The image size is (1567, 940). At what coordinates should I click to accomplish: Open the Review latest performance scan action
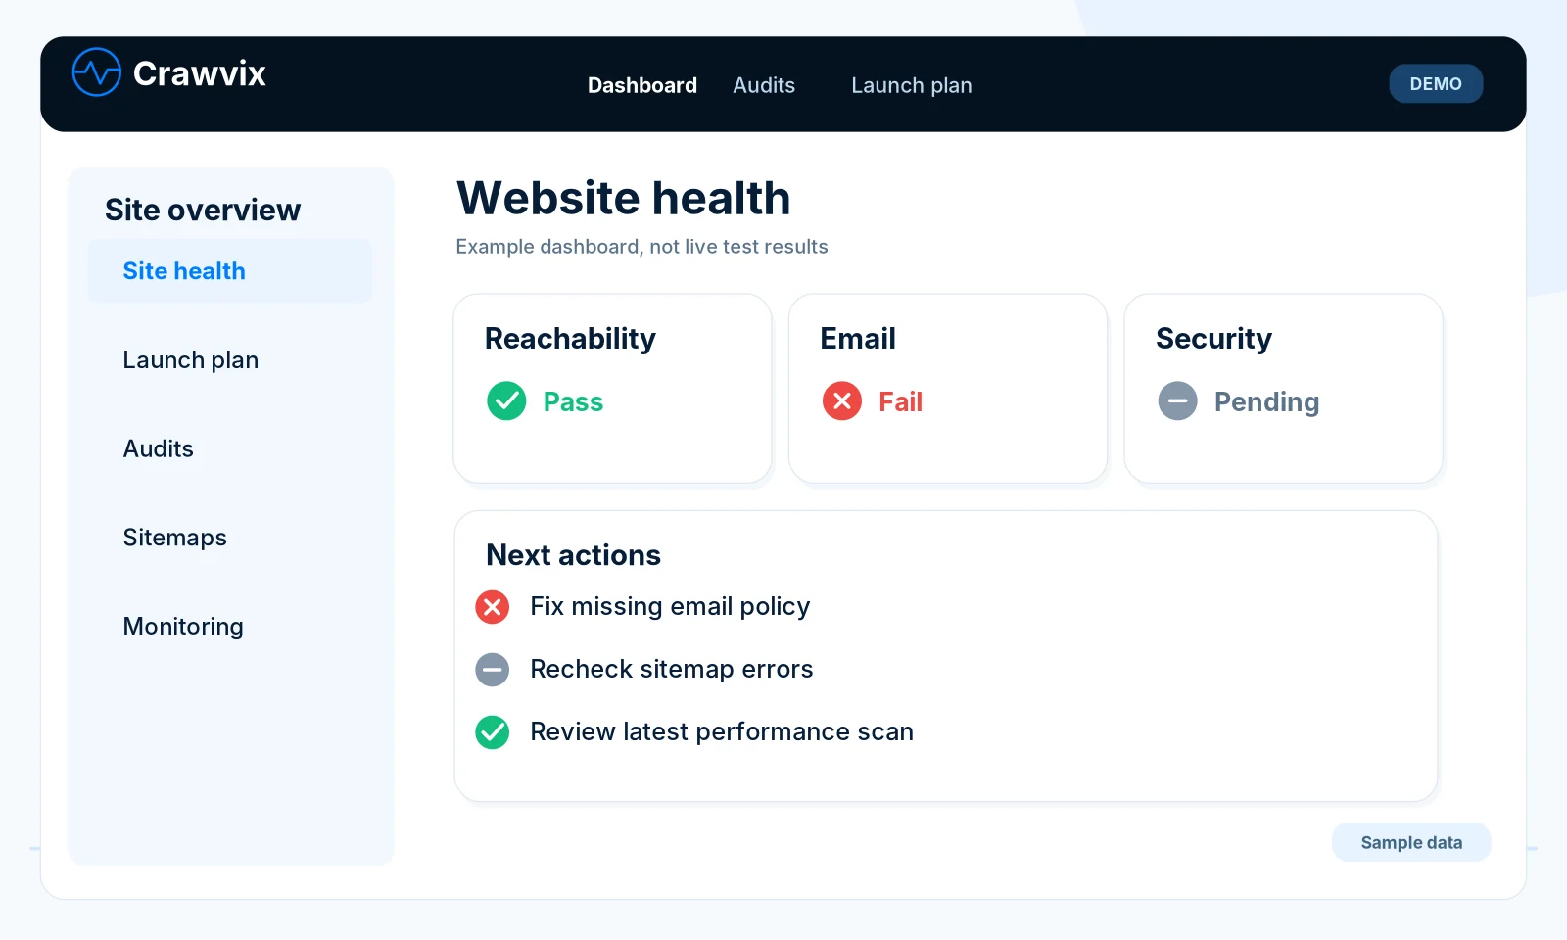[x=722, y=732]
